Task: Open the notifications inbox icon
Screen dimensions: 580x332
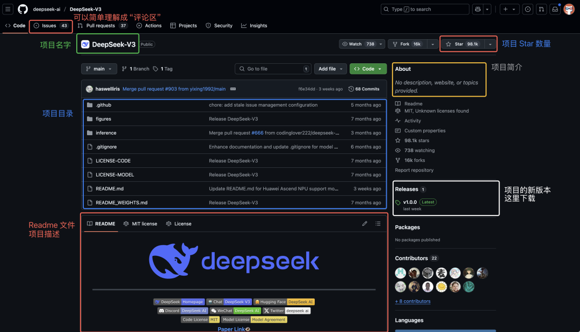Action: coord(555,9)
